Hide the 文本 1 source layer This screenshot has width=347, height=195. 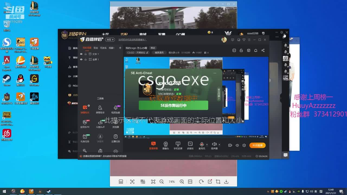(x=81, y=54)
